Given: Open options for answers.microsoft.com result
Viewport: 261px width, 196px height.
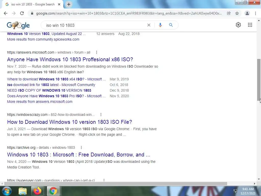Looking at the screenshot, I should point(97,52).
